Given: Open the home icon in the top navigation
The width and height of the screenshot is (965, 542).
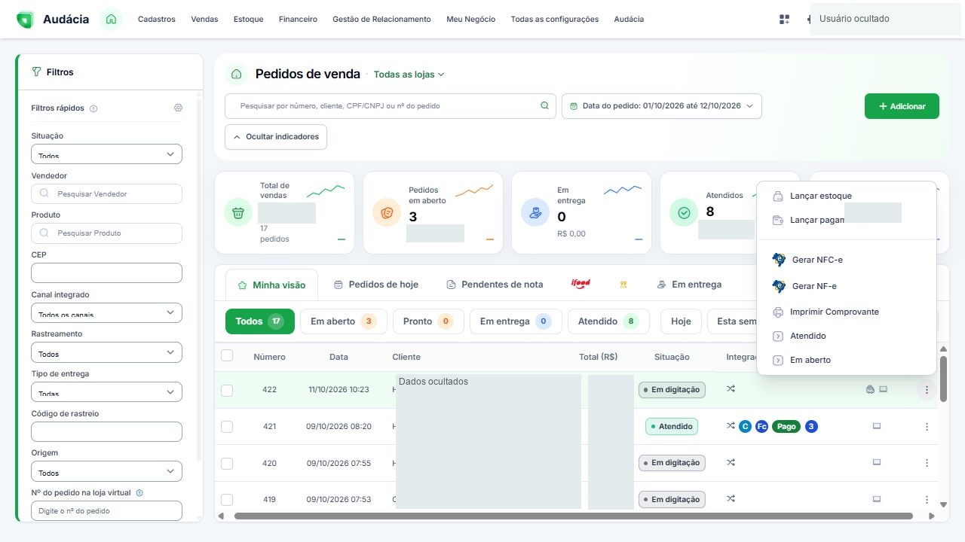Looking at the screenshot, I should tap(112, 19).
